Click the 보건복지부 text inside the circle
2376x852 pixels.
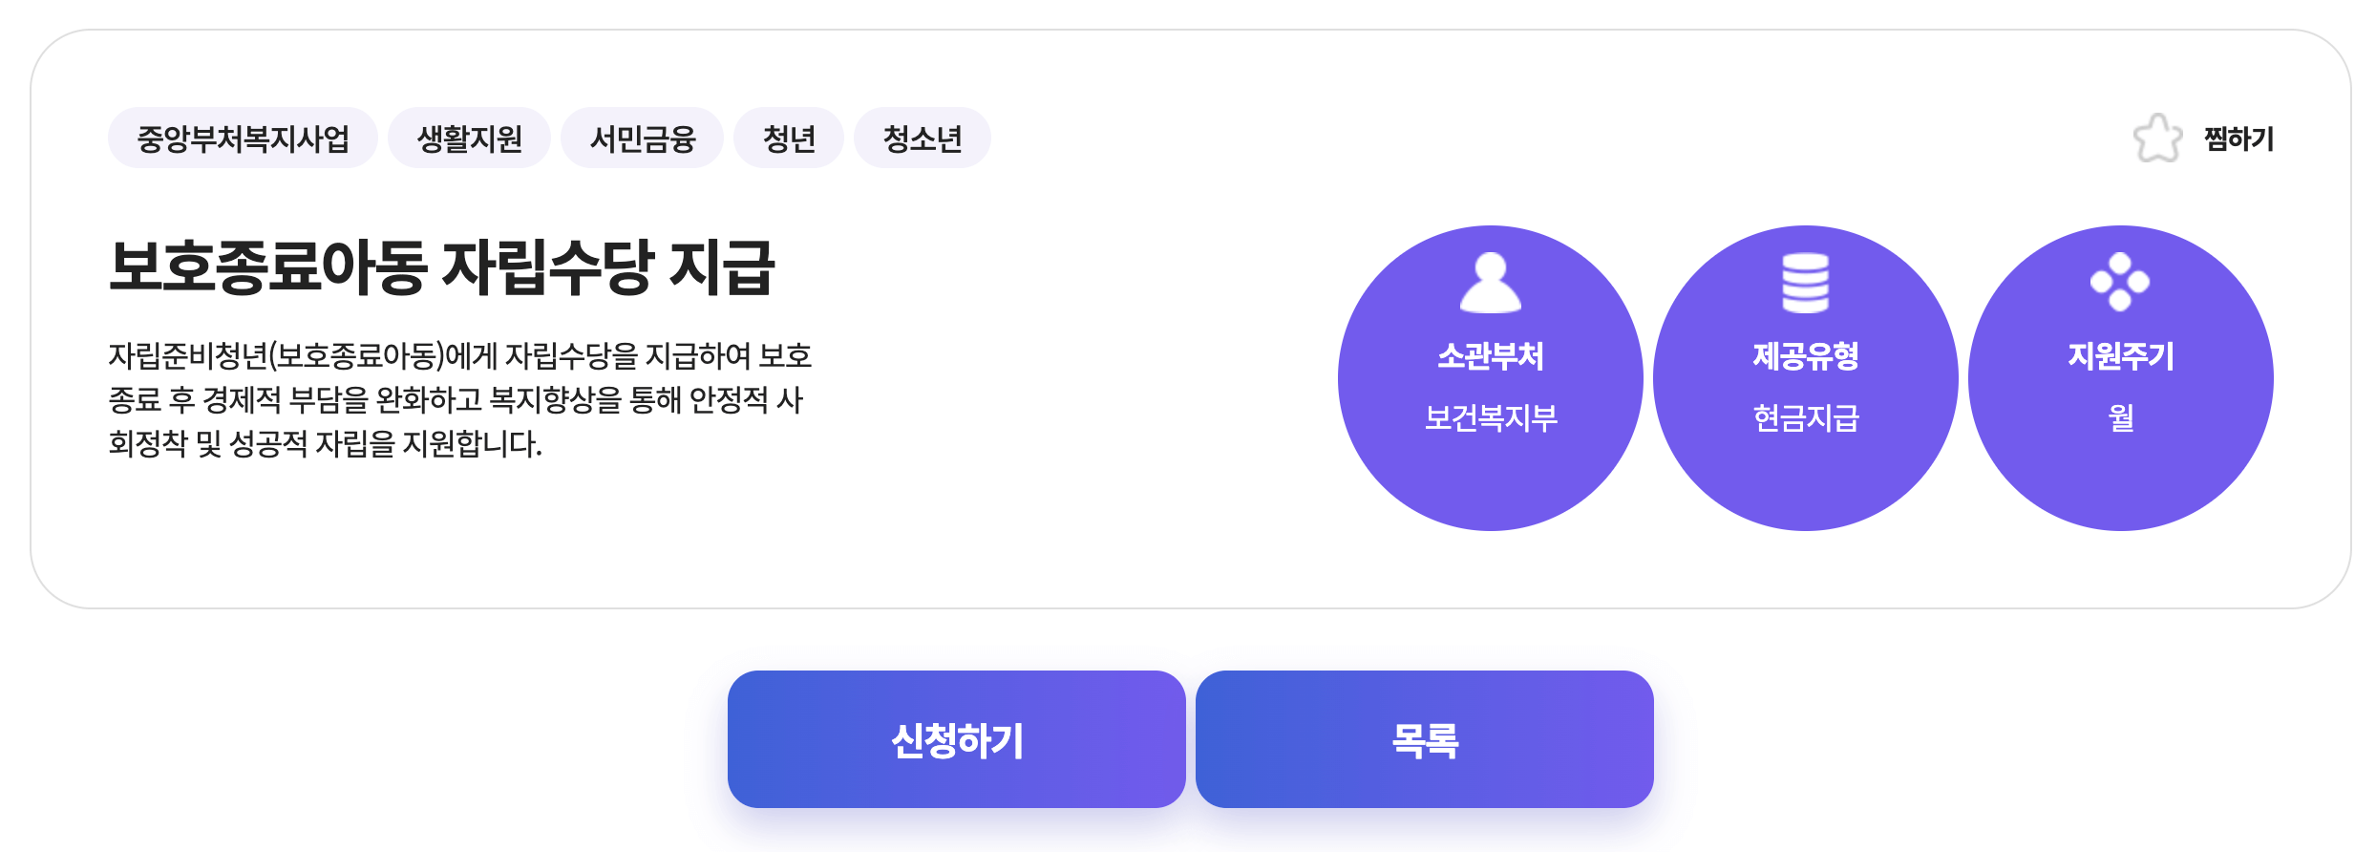click(1490, 419)
